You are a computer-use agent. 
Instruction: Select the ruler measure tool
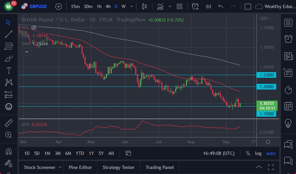pos(9,123)
